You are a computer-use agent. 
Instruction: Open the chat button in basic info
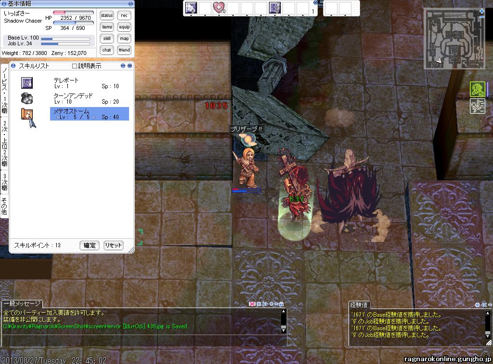pyautogui.click(x=106, y=50)
